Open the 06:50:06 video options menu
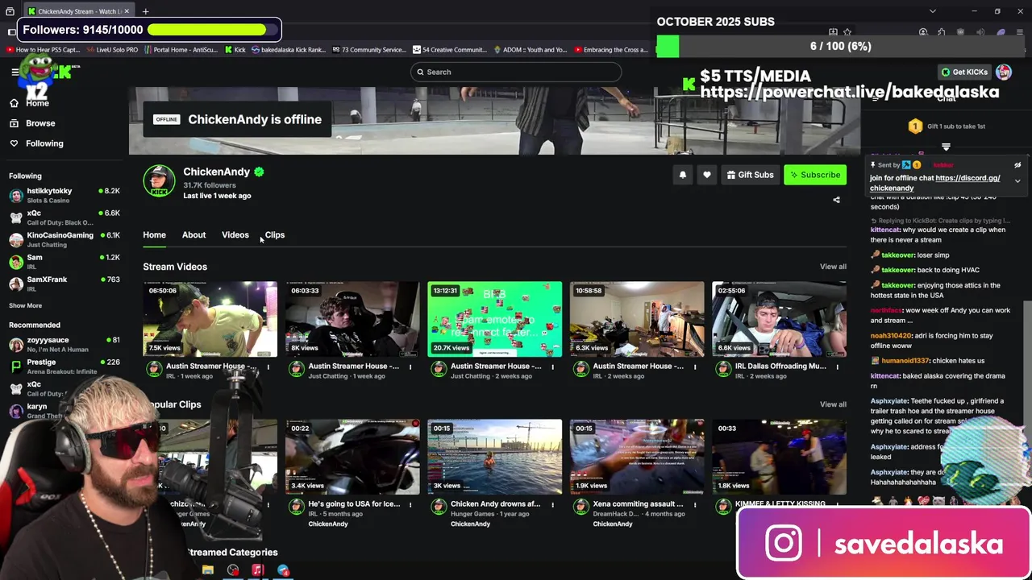Screen dimensions: 1032x580 click(x=268, y=367)
